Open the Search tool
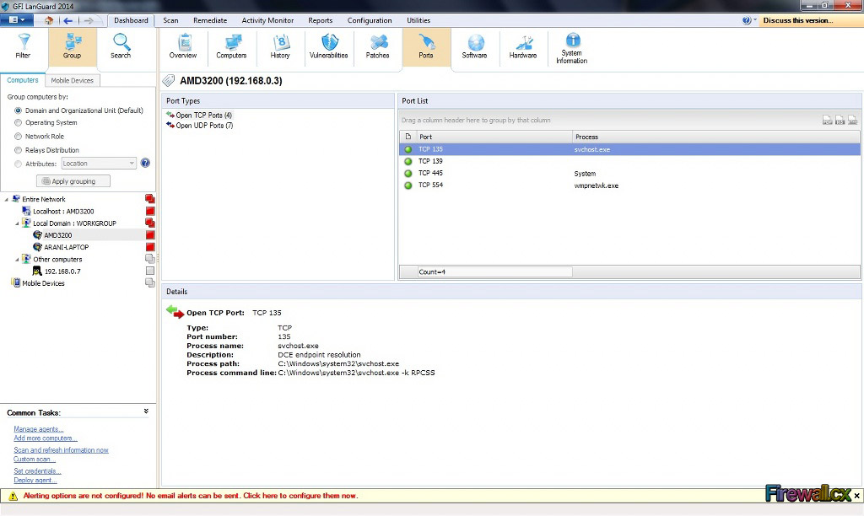The height and width of the screenshot is (516, 864). tap(121, 46)
